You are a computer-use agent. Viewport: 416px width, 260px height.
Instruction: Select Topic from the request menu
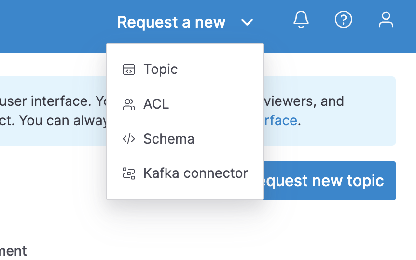coord(161,70)
